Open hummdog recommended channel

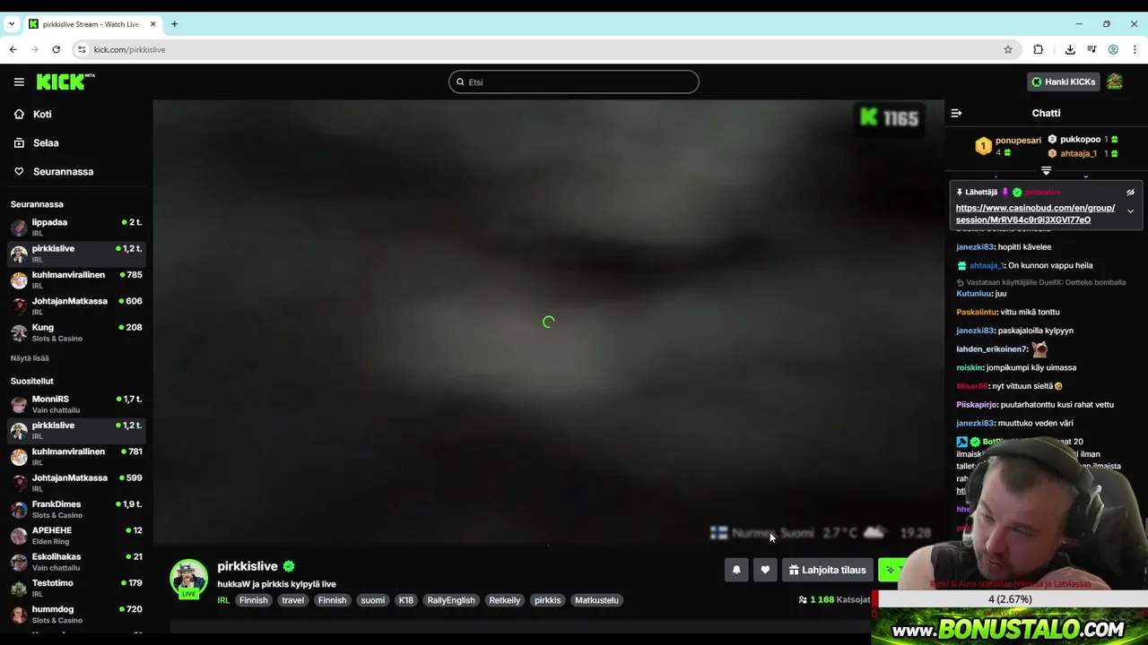[x=76, y=614]
